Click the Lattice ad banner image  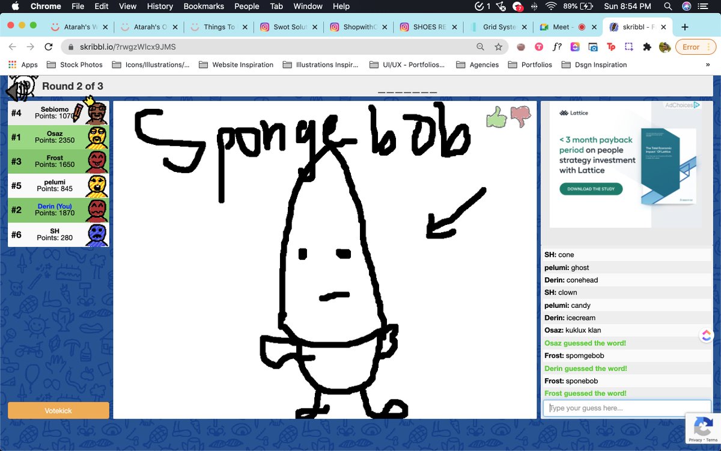click(625, 164)
